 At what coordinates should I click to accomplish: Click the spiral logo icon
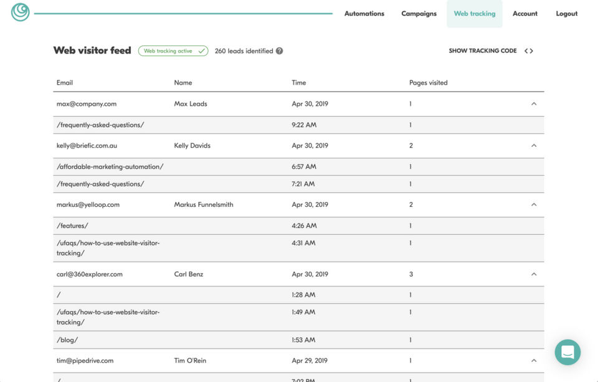click(21, 12)
